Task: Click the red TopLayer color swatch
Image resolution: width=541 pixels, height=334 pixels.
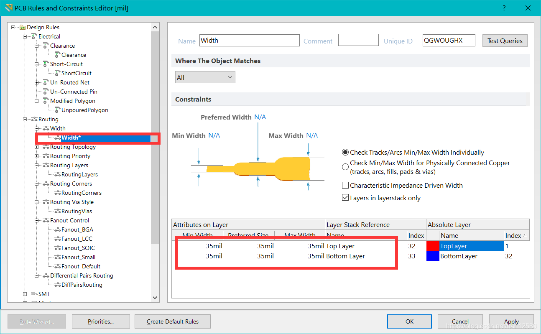Action: click(x=433, y=246)
